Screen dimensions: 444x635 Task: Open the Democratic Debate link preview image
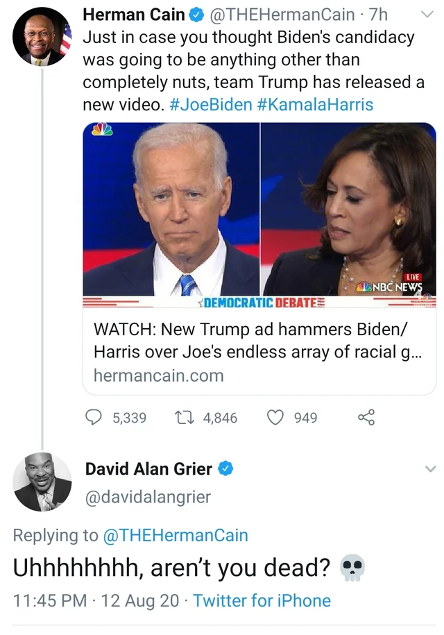[x=259, y=215]
